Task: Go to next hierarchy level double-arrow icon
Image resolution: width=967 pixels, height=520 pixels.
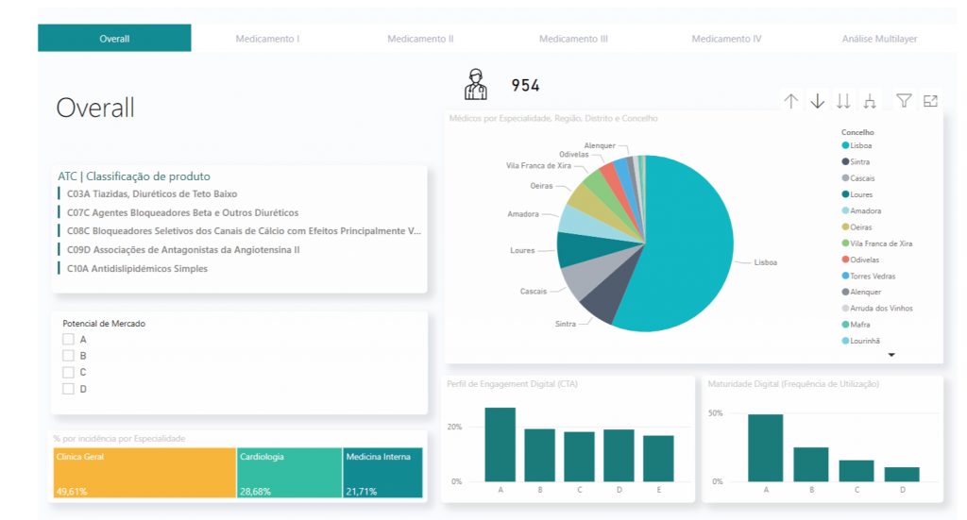Action: [x=843, y=101]
